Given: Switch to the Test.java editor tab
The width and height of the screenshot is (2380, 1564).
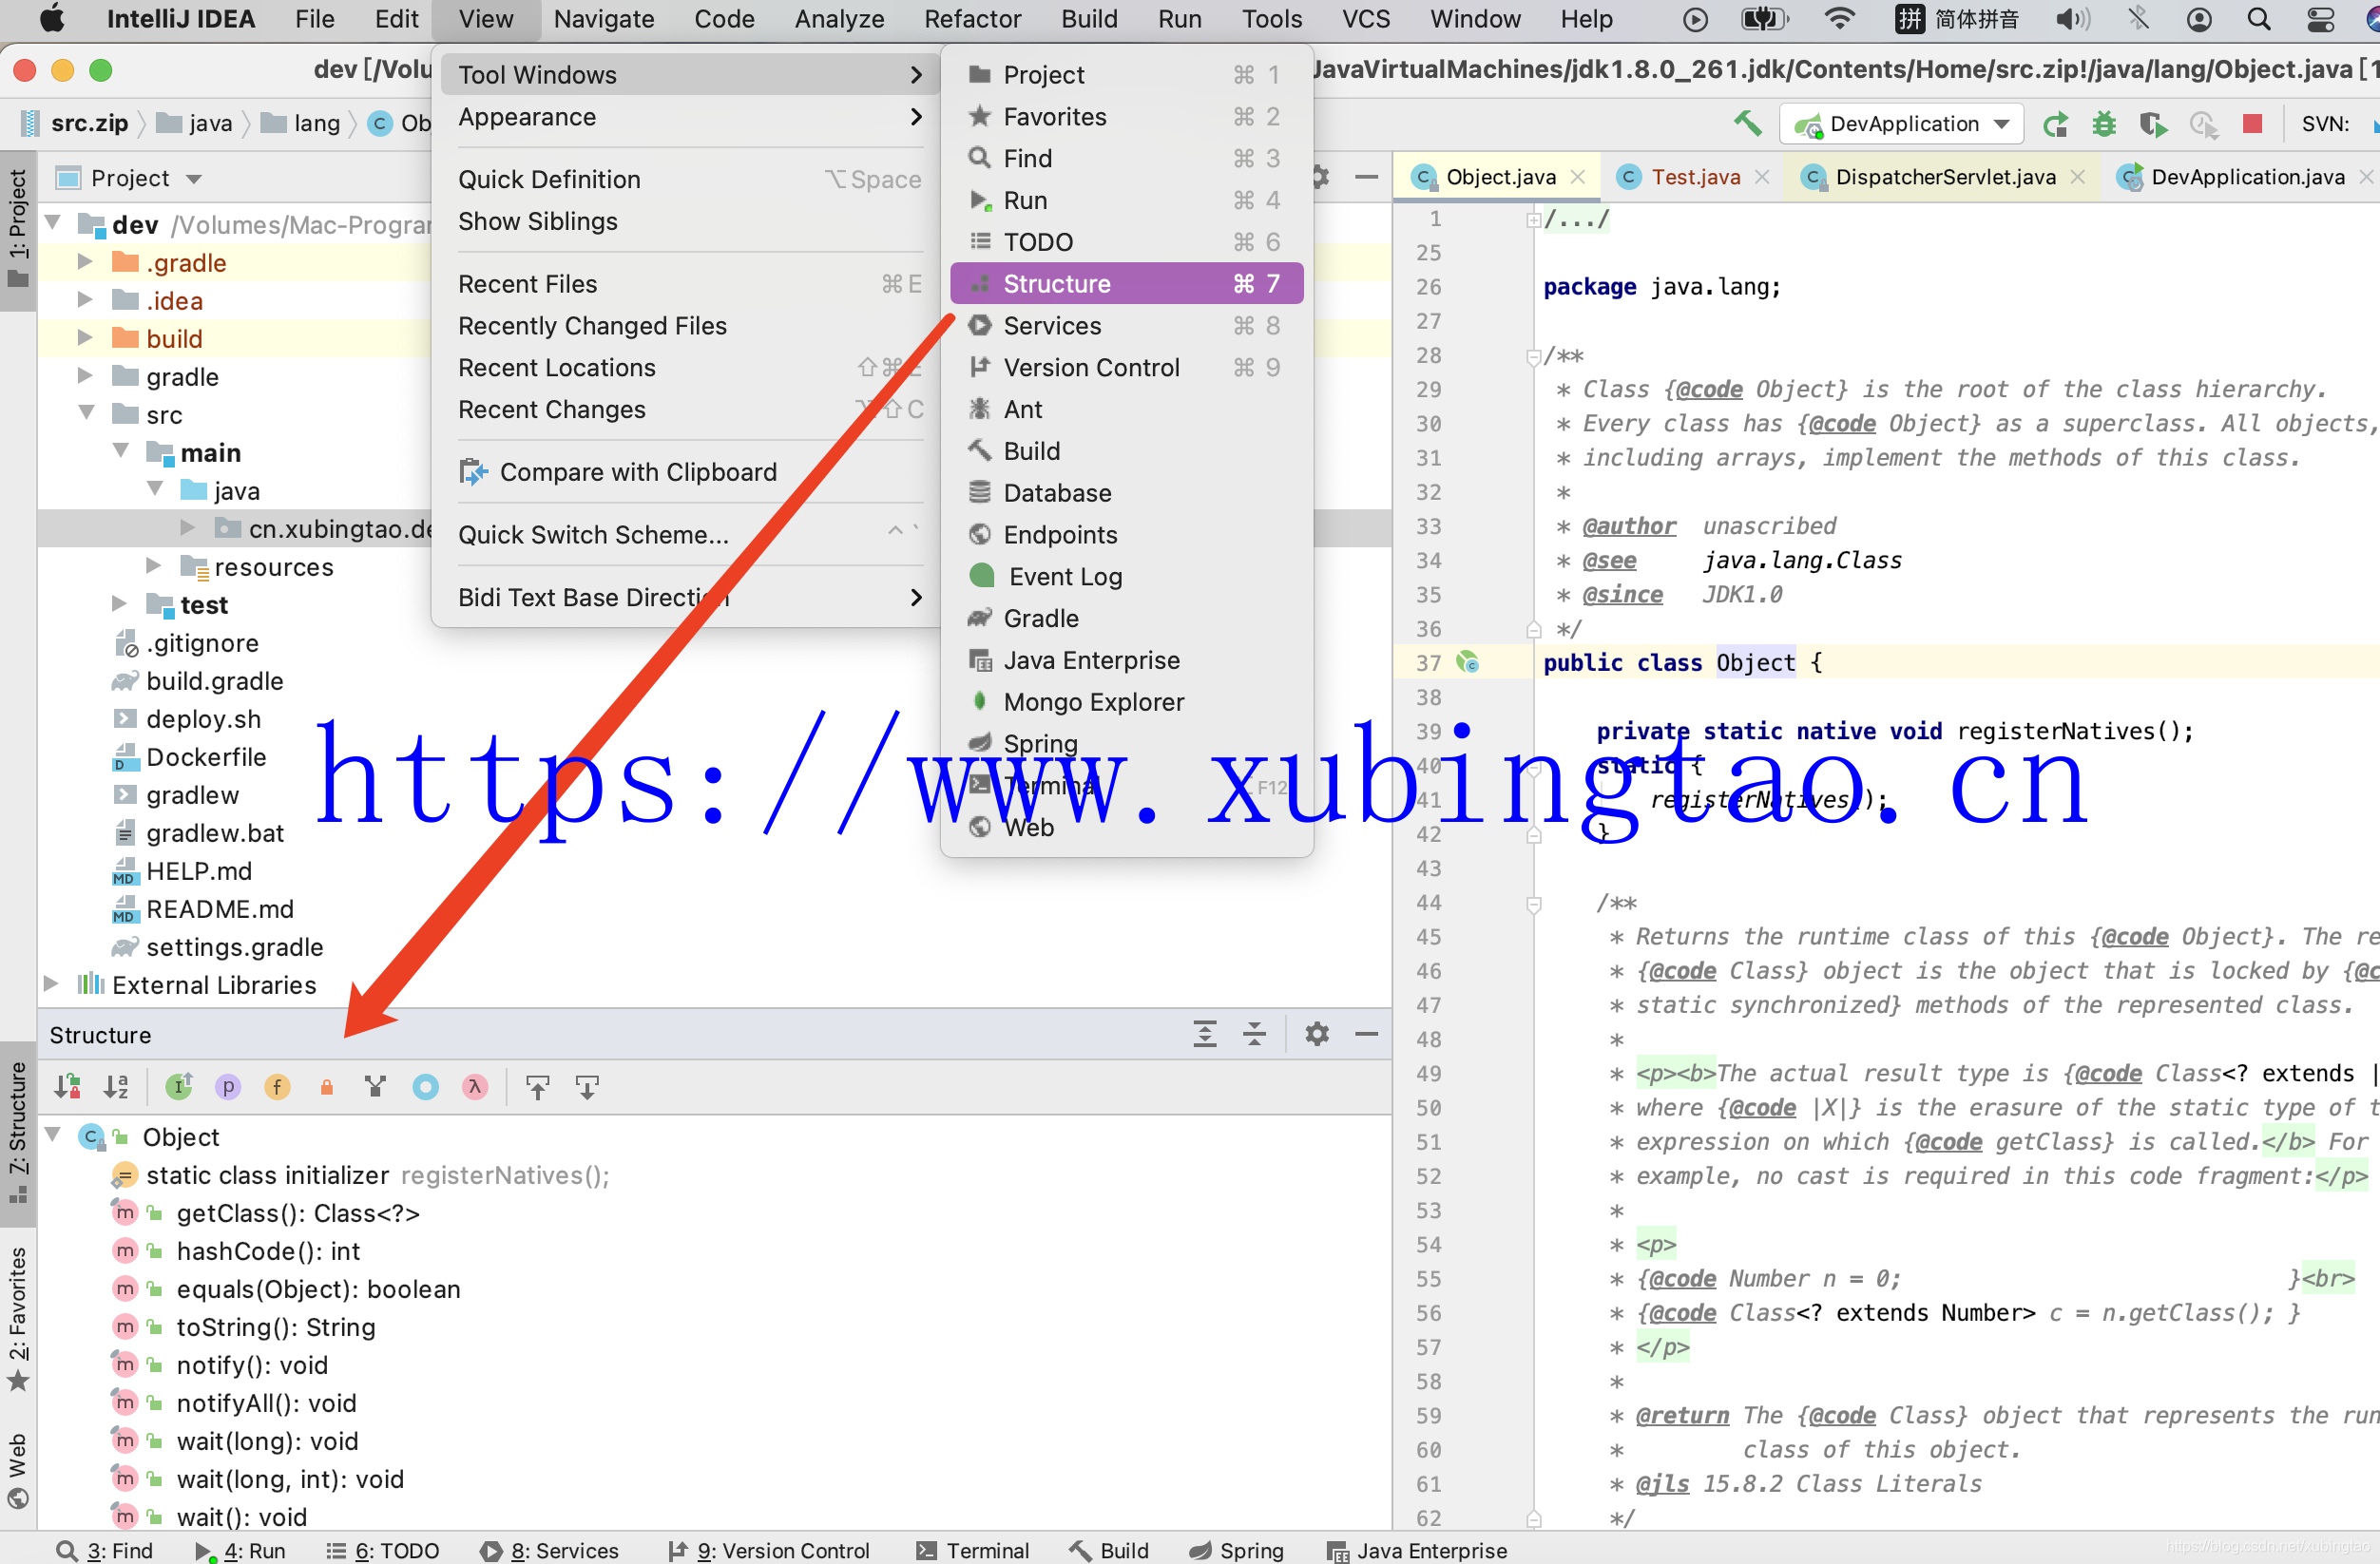Looking at the screenshot, I should (x=1690, y=177).
